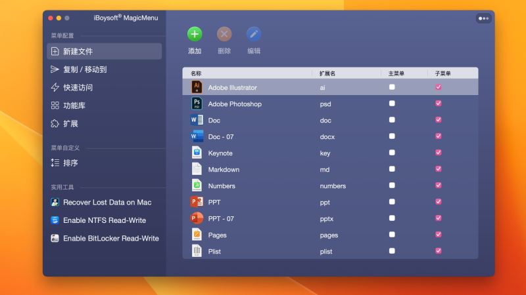Click the Enable NTFS Read-Write icon

55,220
